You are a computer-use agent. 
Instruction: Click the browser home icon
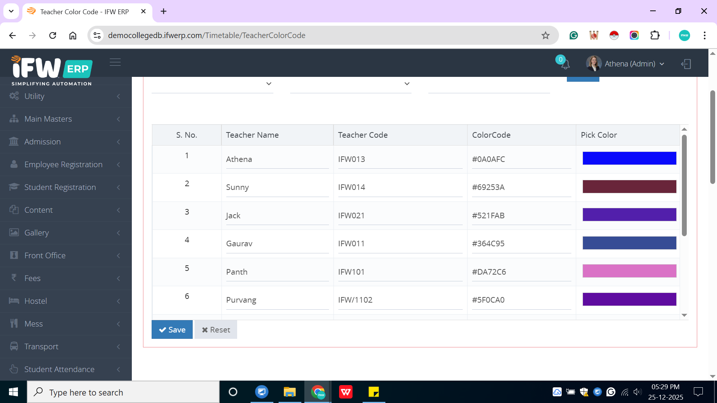(x=73, y=35)
